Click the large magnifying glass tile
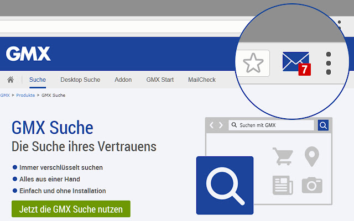Image resolution: width=354 pixels, height=221 pixels. coord(225,185)
